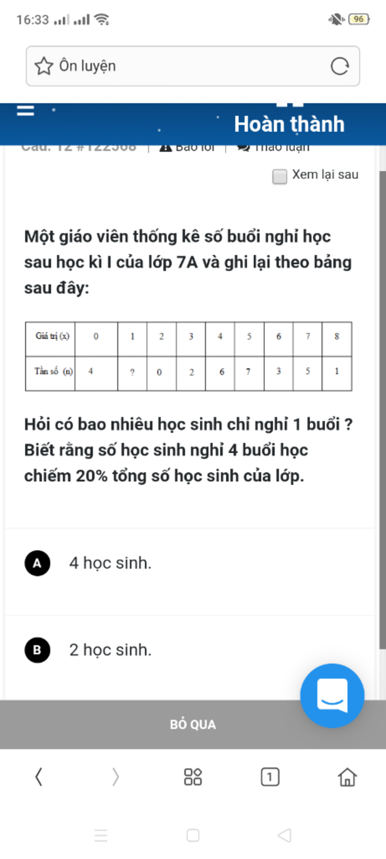This screenshot has height=859, width=386.
Task: Select answer B 2 học sinh
Action: tap(190, 650)
